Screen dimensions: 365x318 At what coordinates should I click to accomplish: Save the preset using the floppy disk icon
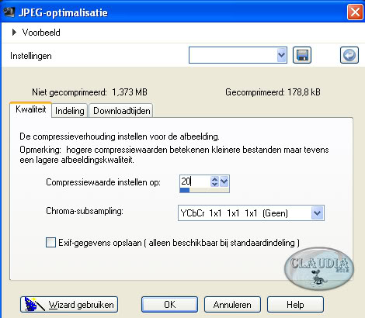pos(302,55)
